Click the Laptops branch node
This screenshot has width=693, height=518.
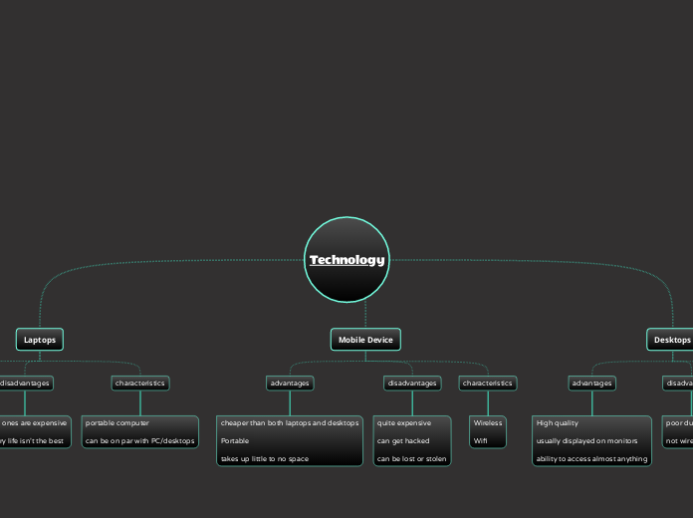pos(40,340)
